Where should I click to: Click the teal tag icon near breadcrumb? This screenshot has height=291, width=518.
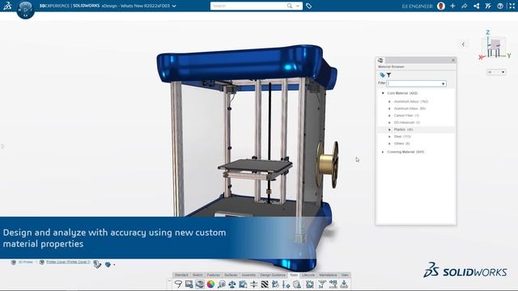[108, 264]
